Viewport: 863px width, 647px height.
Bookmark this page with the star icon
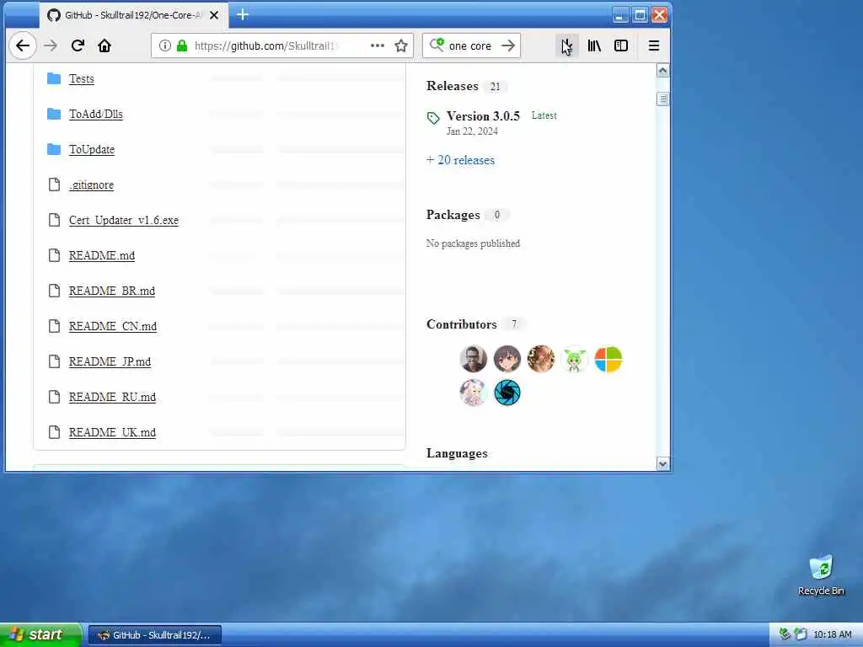[x=401, y=45]
